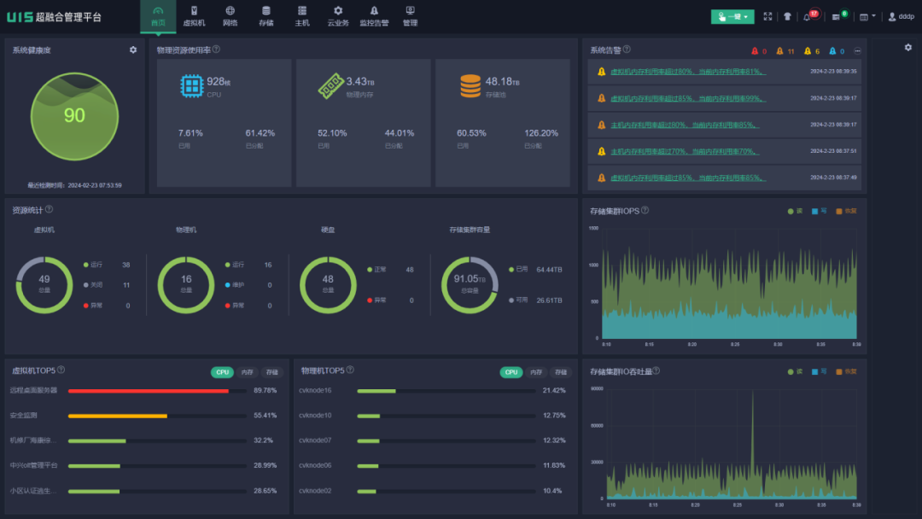Open the task list icon with badge 0
922x519 pixels.
(x=837, y=16)
